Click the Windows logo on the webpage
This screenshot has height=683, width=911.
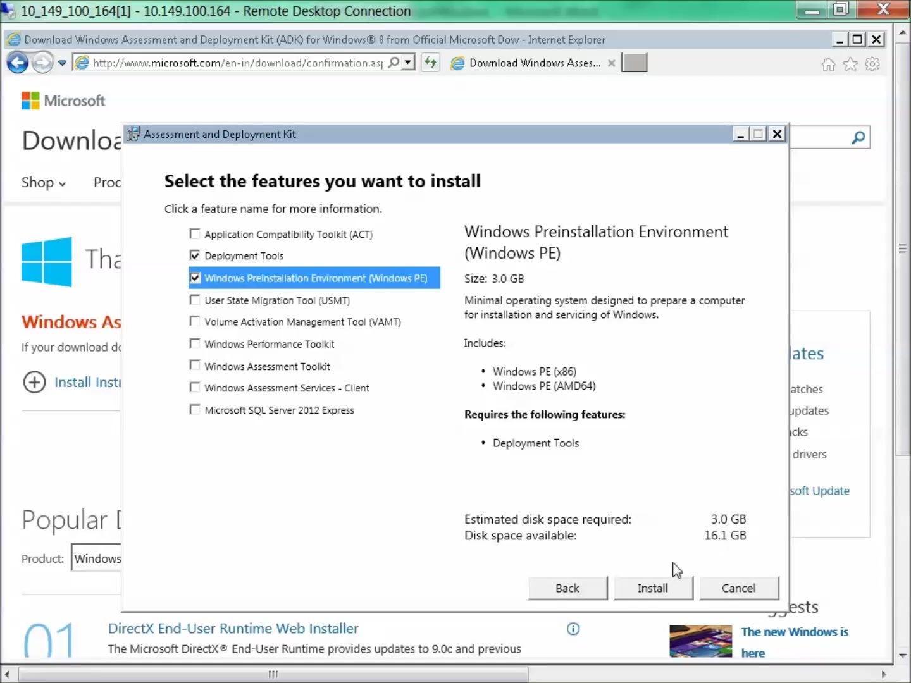(x=46, y=262)
